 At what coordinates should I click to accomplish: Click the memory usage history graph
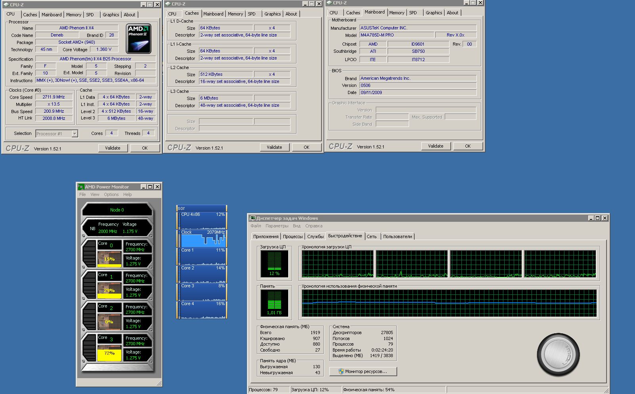(449, 303)
